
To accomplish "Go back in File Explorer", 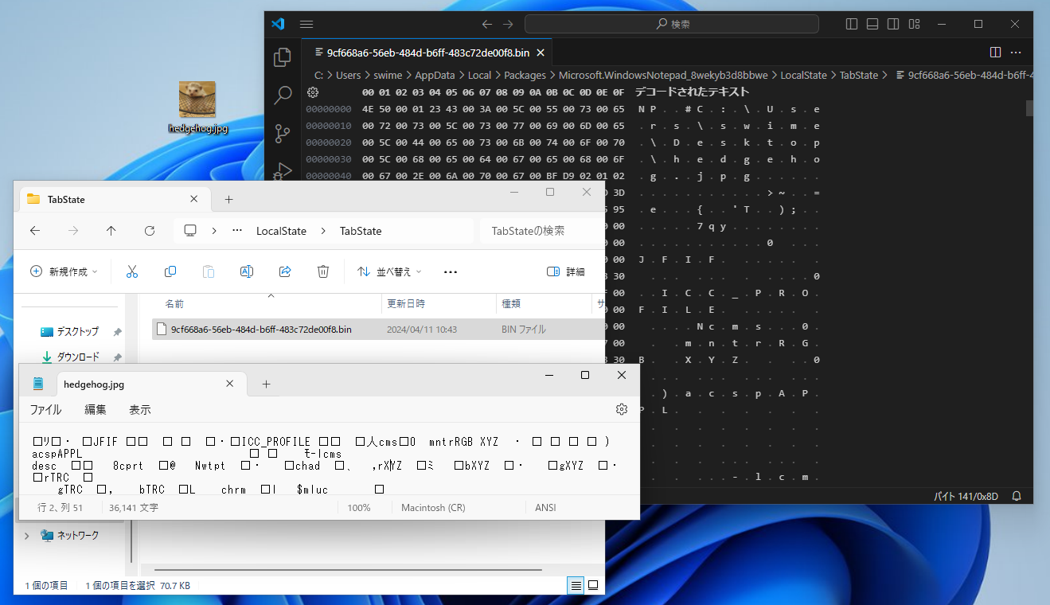I will coord(35,231).
